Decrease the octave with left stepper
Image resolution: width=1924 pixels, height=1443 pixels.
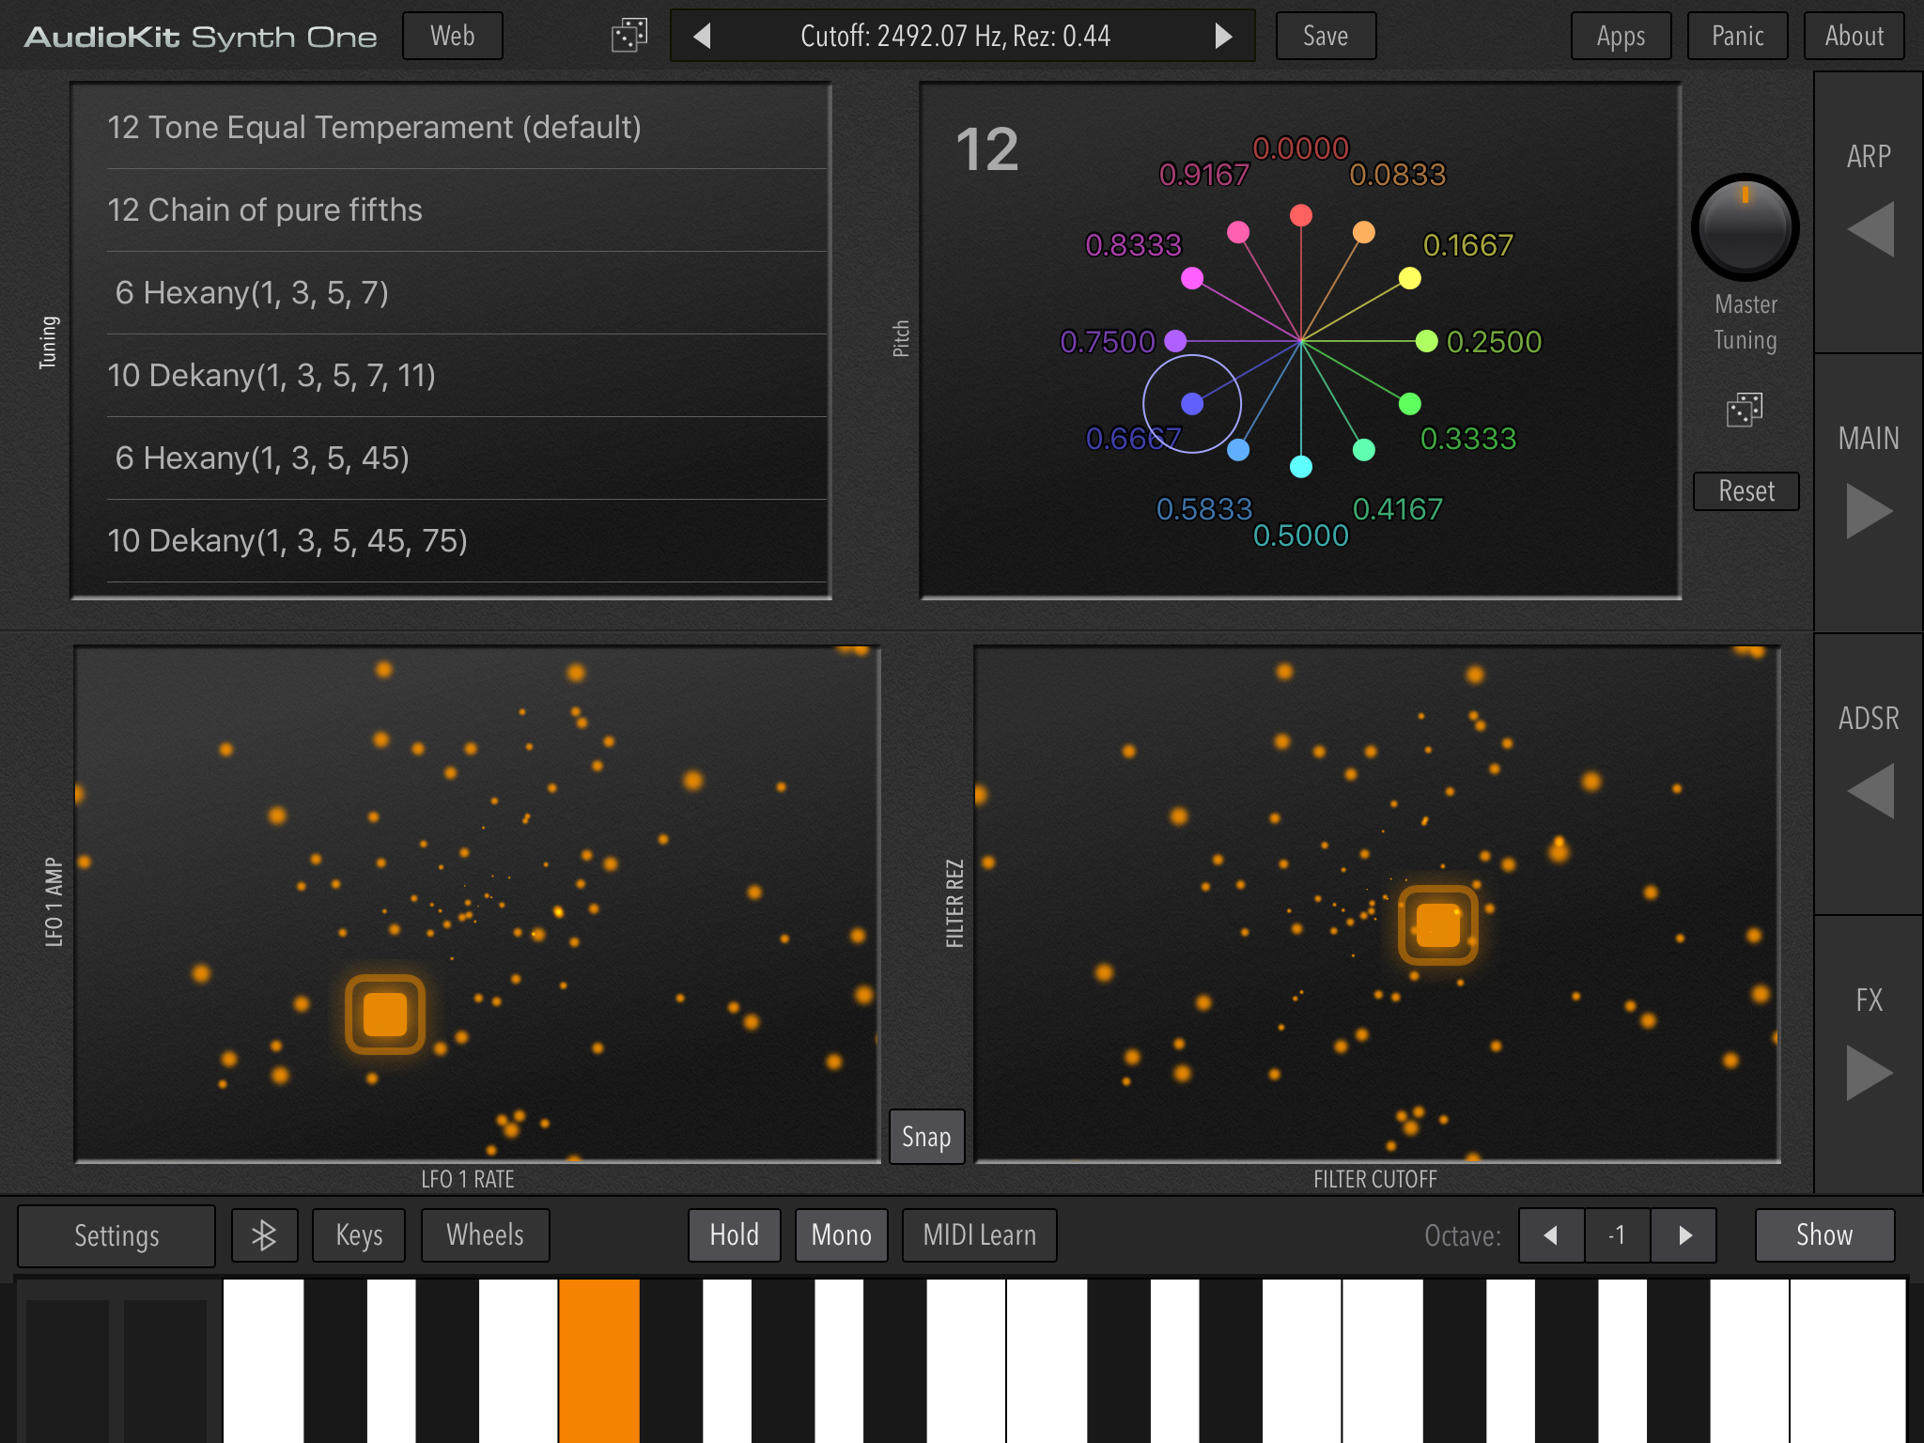tap(1551, 1234)
